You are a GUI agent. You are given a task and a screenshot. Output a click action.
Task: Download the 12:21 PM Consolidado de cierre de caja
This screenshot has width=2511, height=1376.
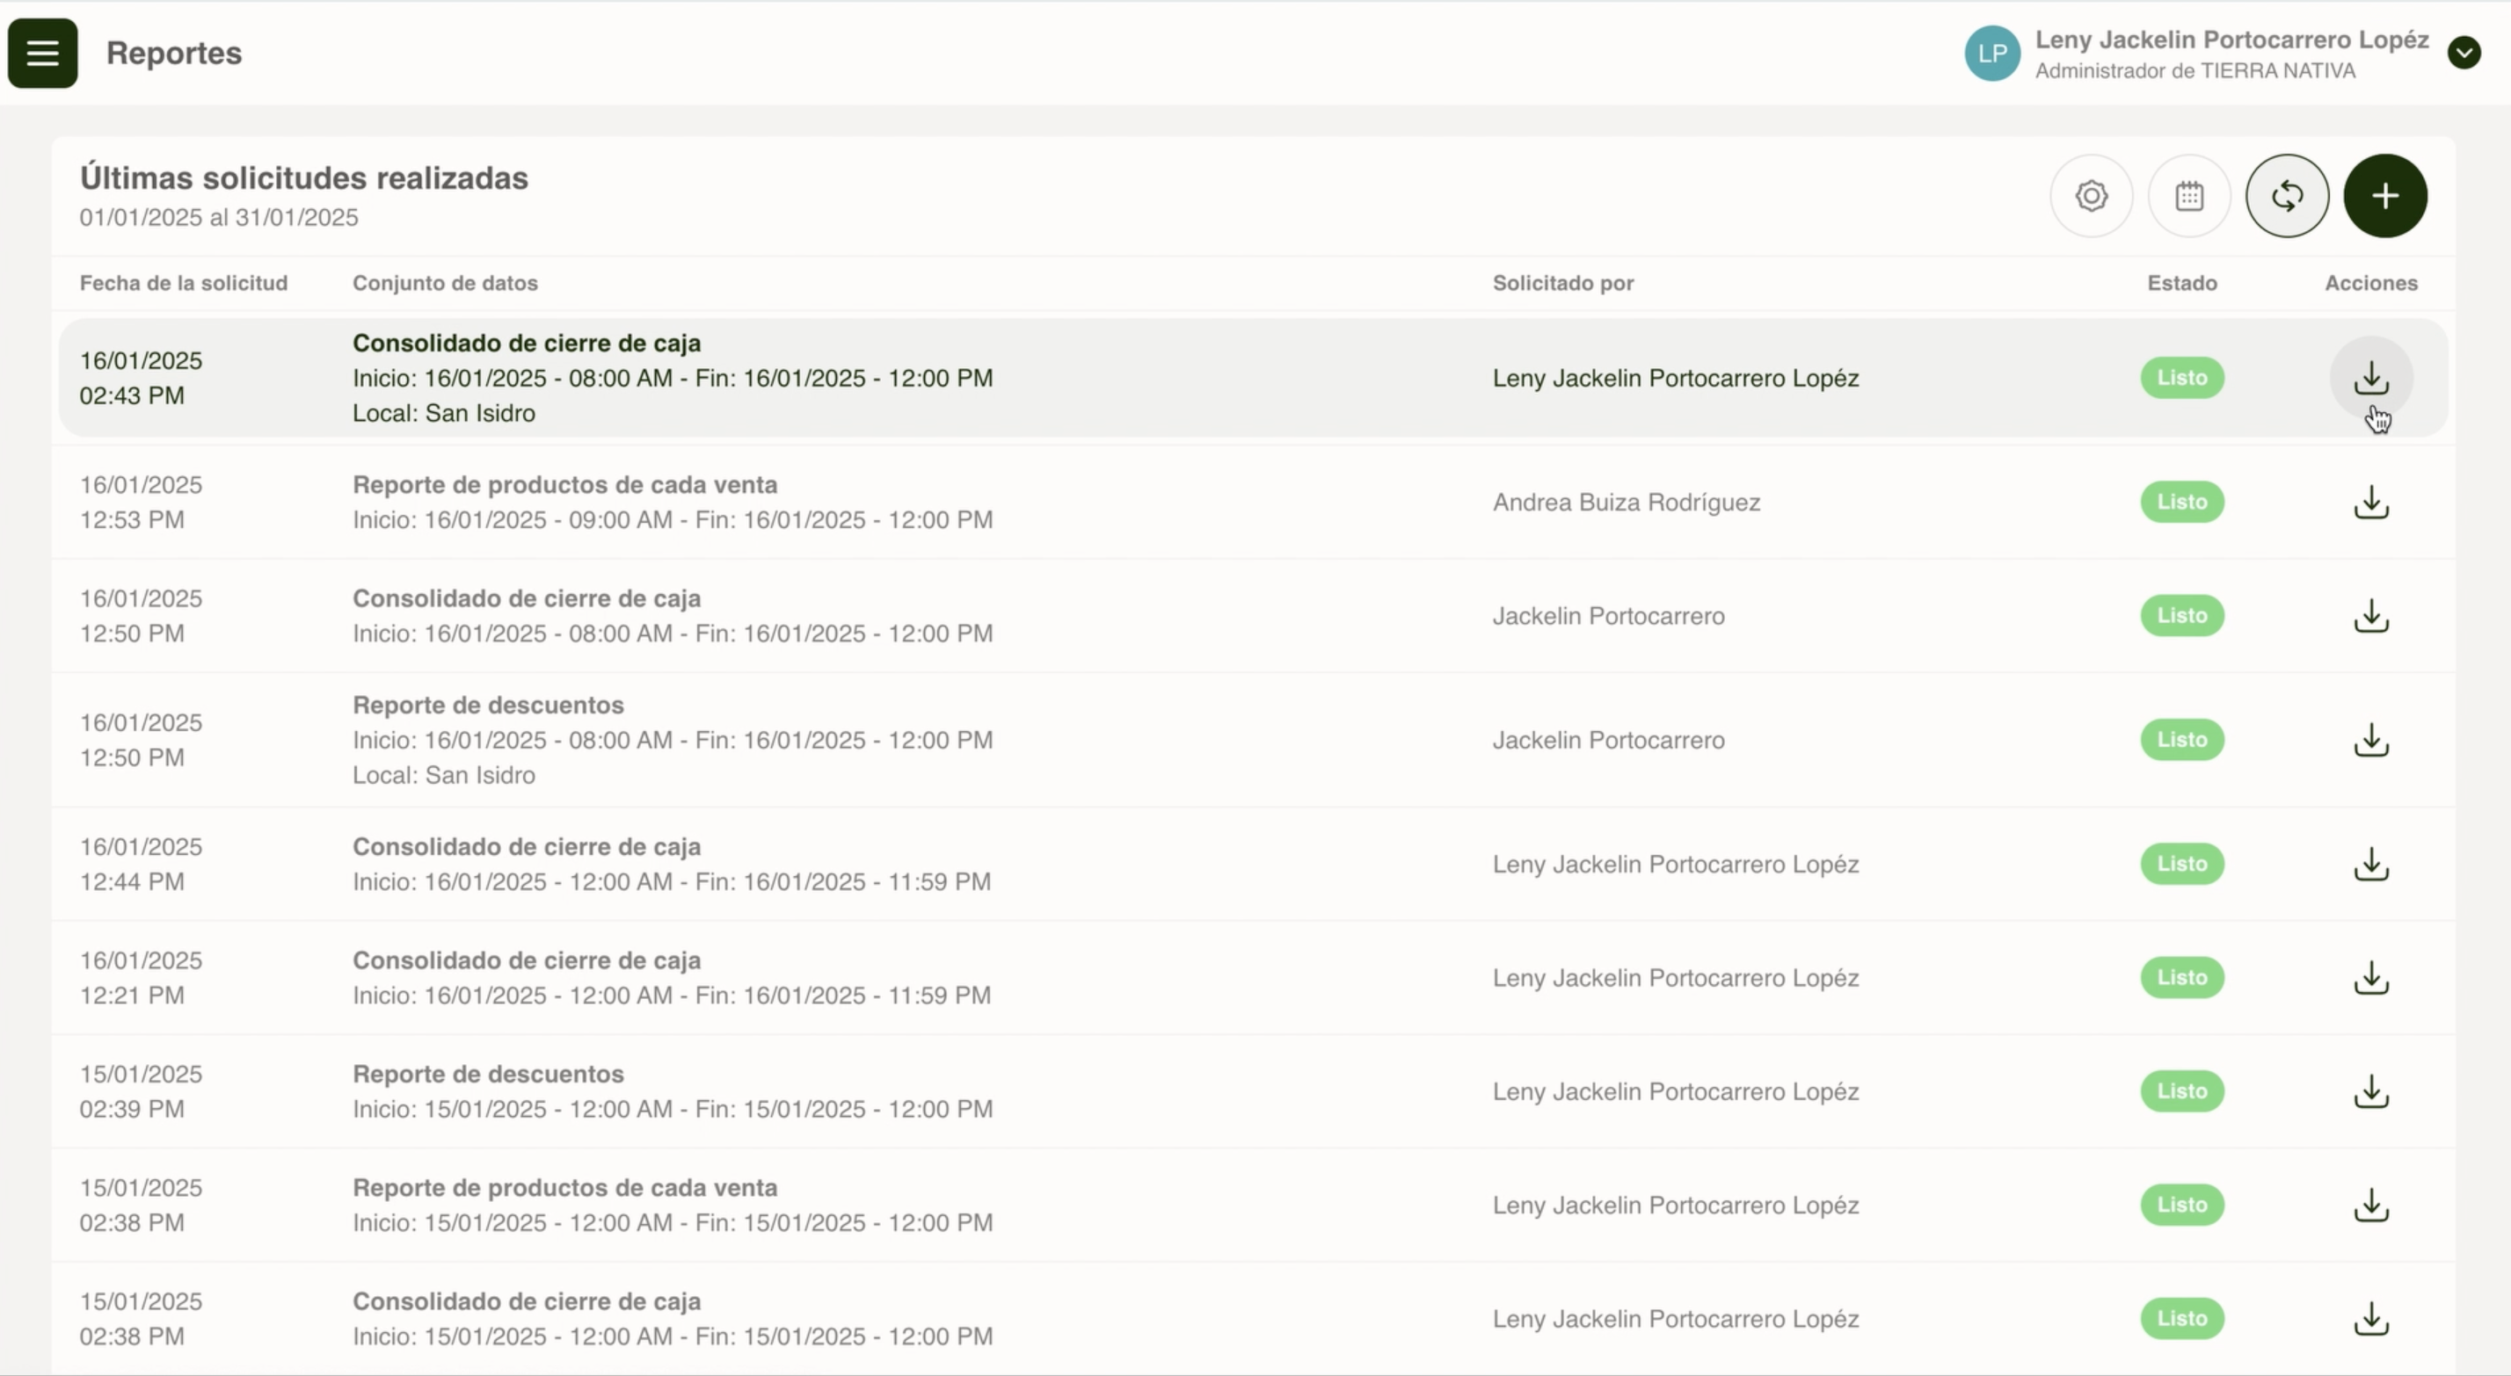pyautogui.click(x=2370, y=979)
